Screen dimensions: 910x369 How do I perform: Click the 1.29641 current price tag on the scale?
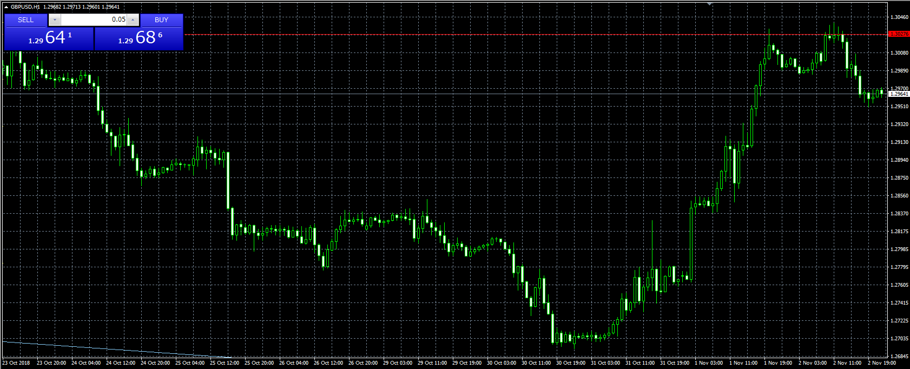pos(899,94)
